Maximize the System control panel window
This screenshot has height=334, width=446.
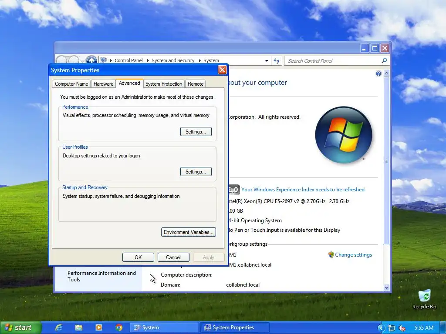[x=375, y=48]
